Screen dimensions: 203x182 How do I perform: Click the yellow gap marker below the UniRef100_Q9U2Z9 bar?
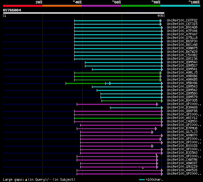[x=143, y=168]
